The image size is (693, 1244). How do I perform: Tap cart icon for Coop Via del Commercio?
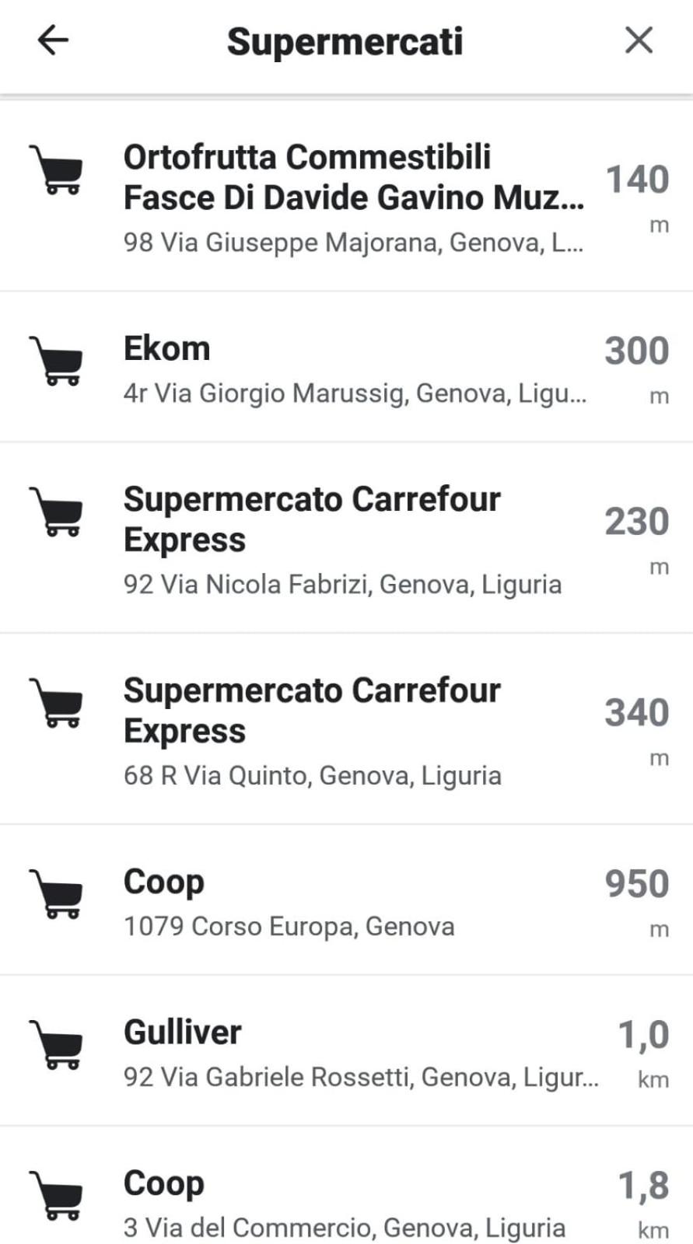[x=56, y=1195]
